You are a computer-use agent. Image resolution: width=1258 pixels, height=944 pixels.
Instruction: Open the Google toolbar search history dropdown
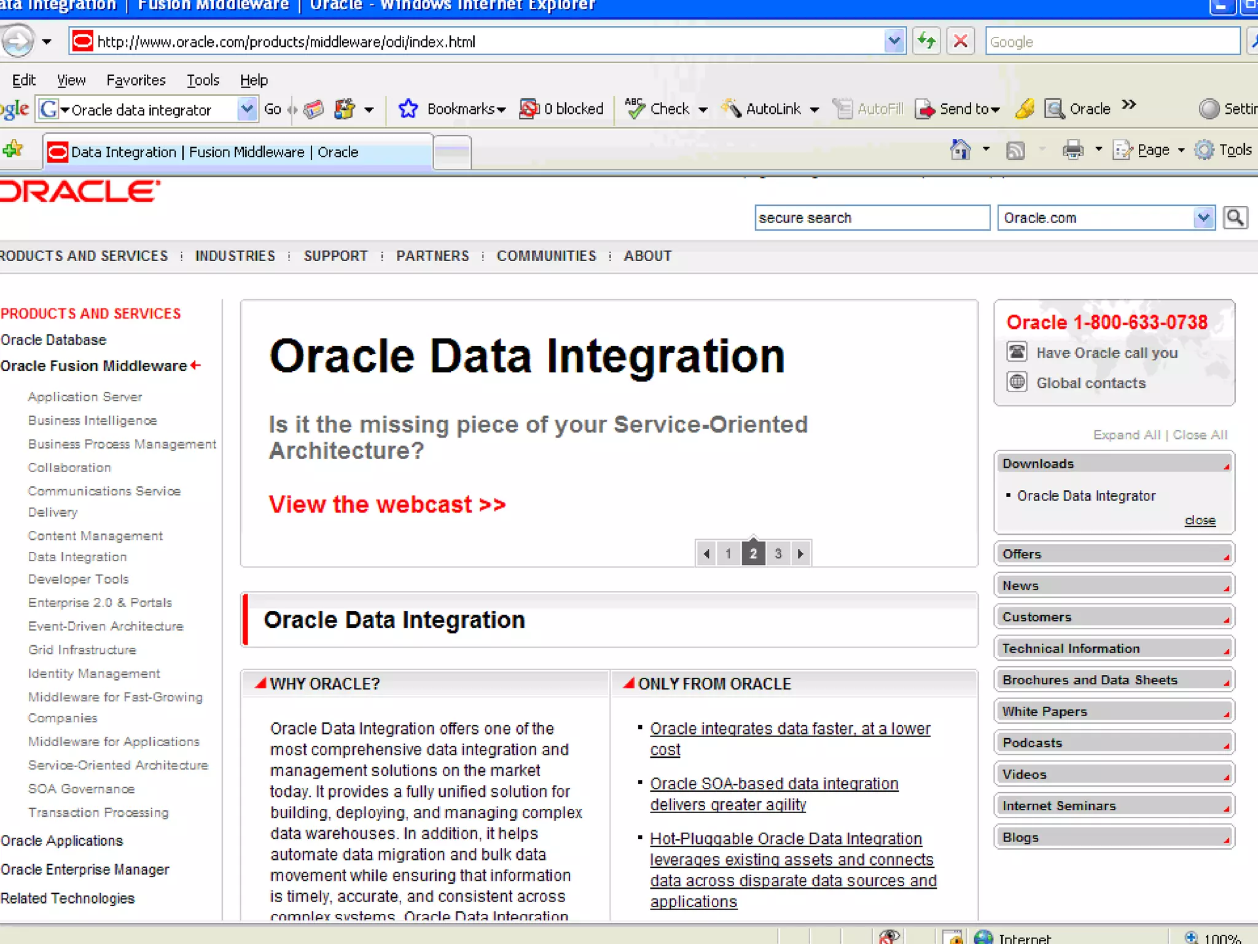coord(247,109)
